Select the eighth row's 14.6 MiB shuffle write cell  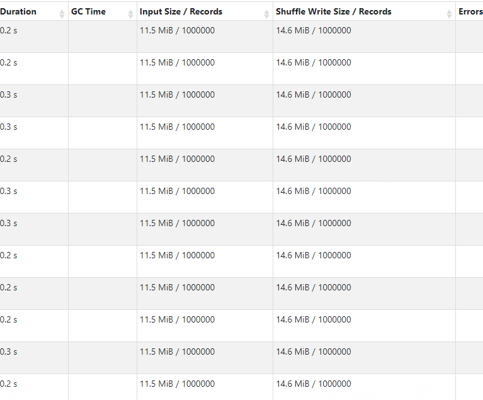(313, 256)
